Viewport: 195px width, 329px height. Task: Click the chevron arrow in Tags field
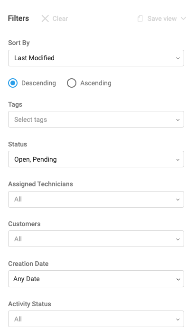[x=178, y=120]
